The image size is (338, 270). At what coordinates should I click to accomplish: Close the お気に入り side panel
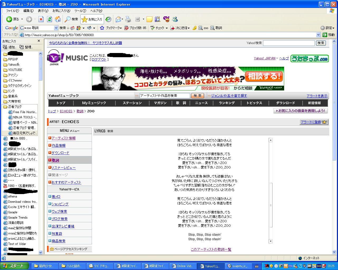[39, 41]
